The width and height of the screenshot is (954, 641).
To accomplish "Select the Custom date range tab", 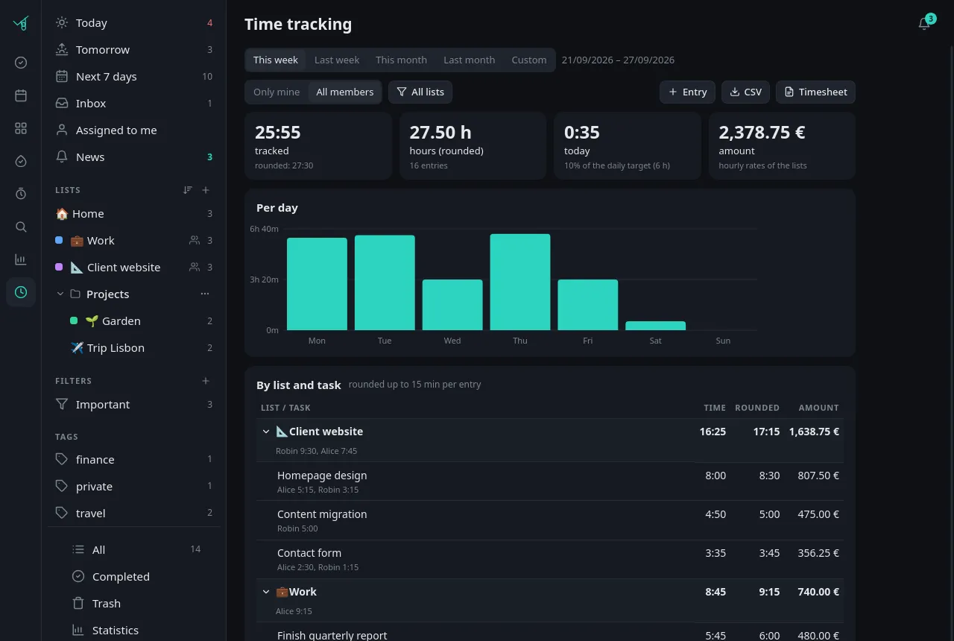I will [x=529, y=60].
